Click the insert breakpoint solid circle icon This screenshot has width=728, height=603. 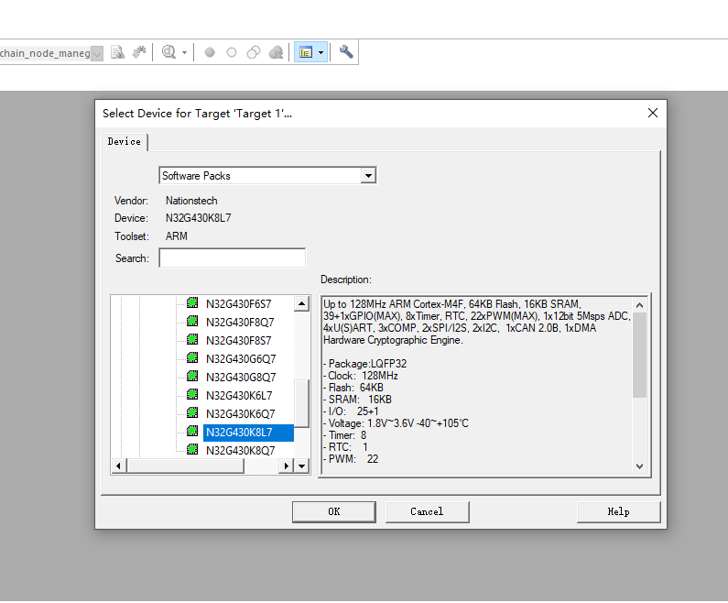coord(210,52)
